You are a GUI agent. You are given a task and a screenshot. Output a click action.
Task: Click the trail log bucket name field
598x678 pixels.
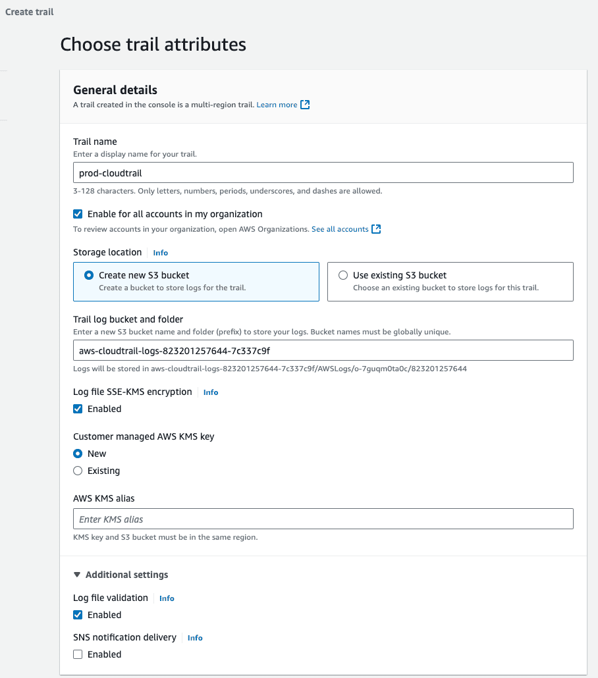point(323,350)
